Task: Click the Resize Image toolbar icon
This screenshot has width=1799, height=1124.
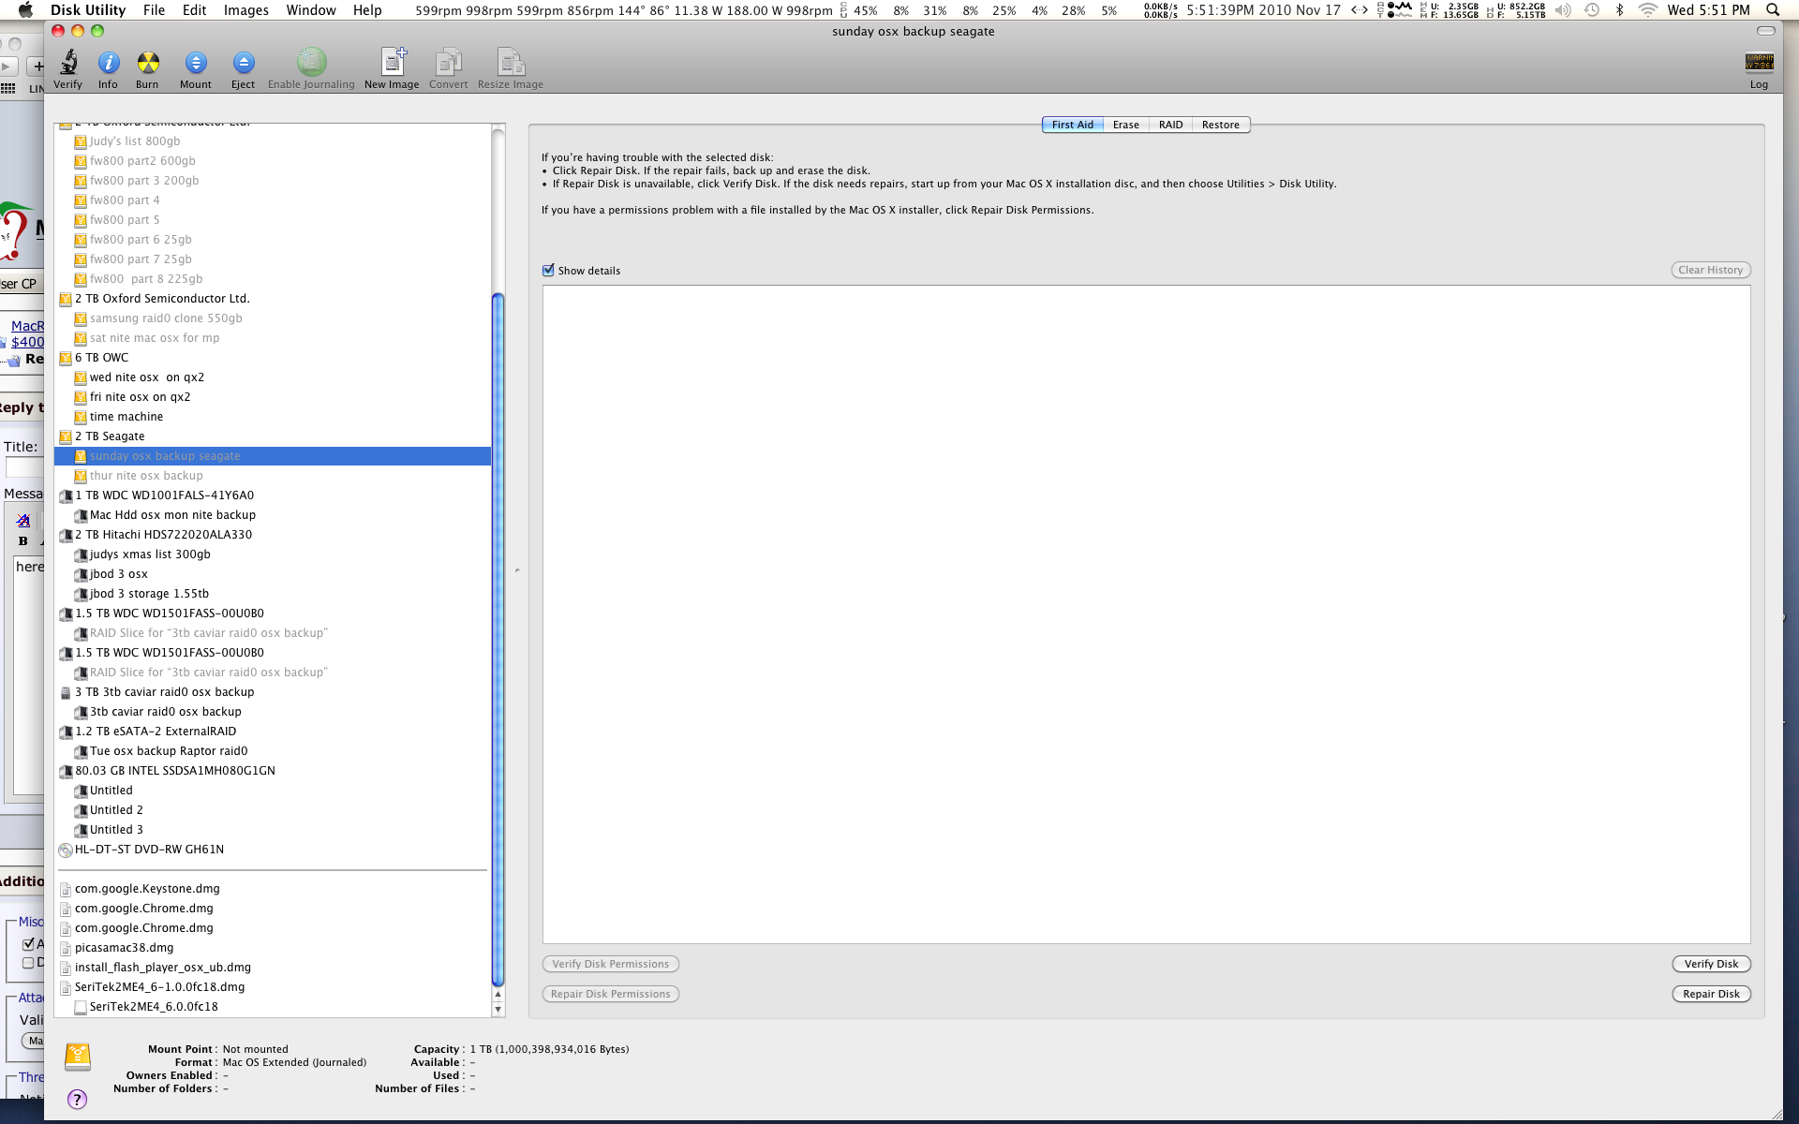Action: tap(511, 62)
